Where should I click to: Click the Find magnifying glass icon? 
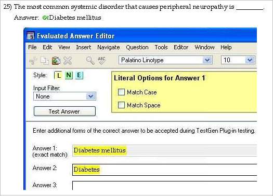coord(90,61)
